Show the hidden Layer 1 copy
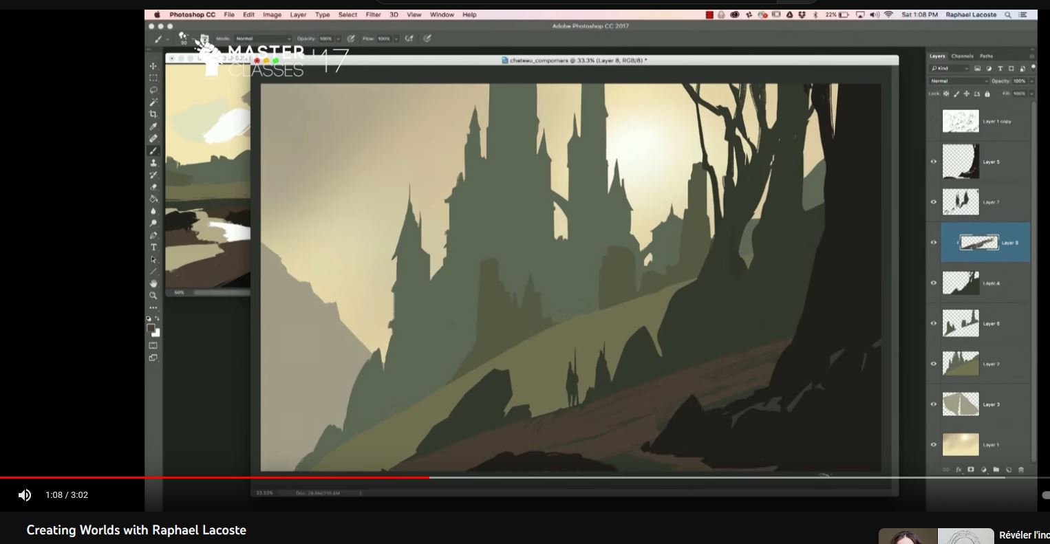This screenshot has height=544, width=1050. click(934, 122)
